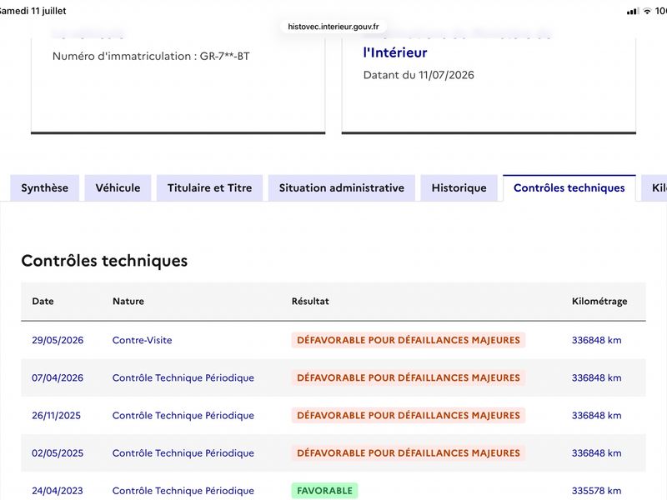
Task: Click the Défavorable badge on 07/04/2026 row
Action: pos(409,378)
